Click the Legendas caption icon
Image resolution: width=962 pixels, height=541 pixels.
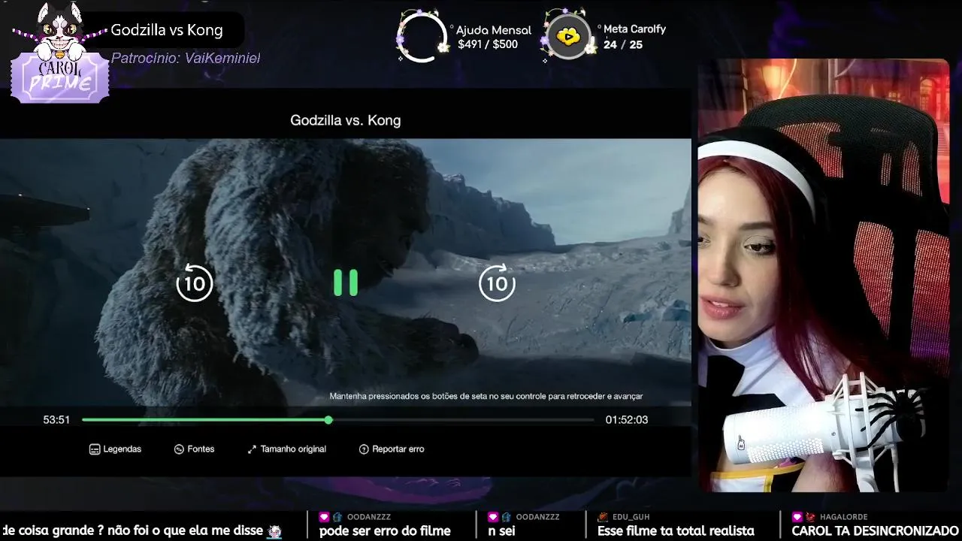pyautogui.click(x=94, y=449)
